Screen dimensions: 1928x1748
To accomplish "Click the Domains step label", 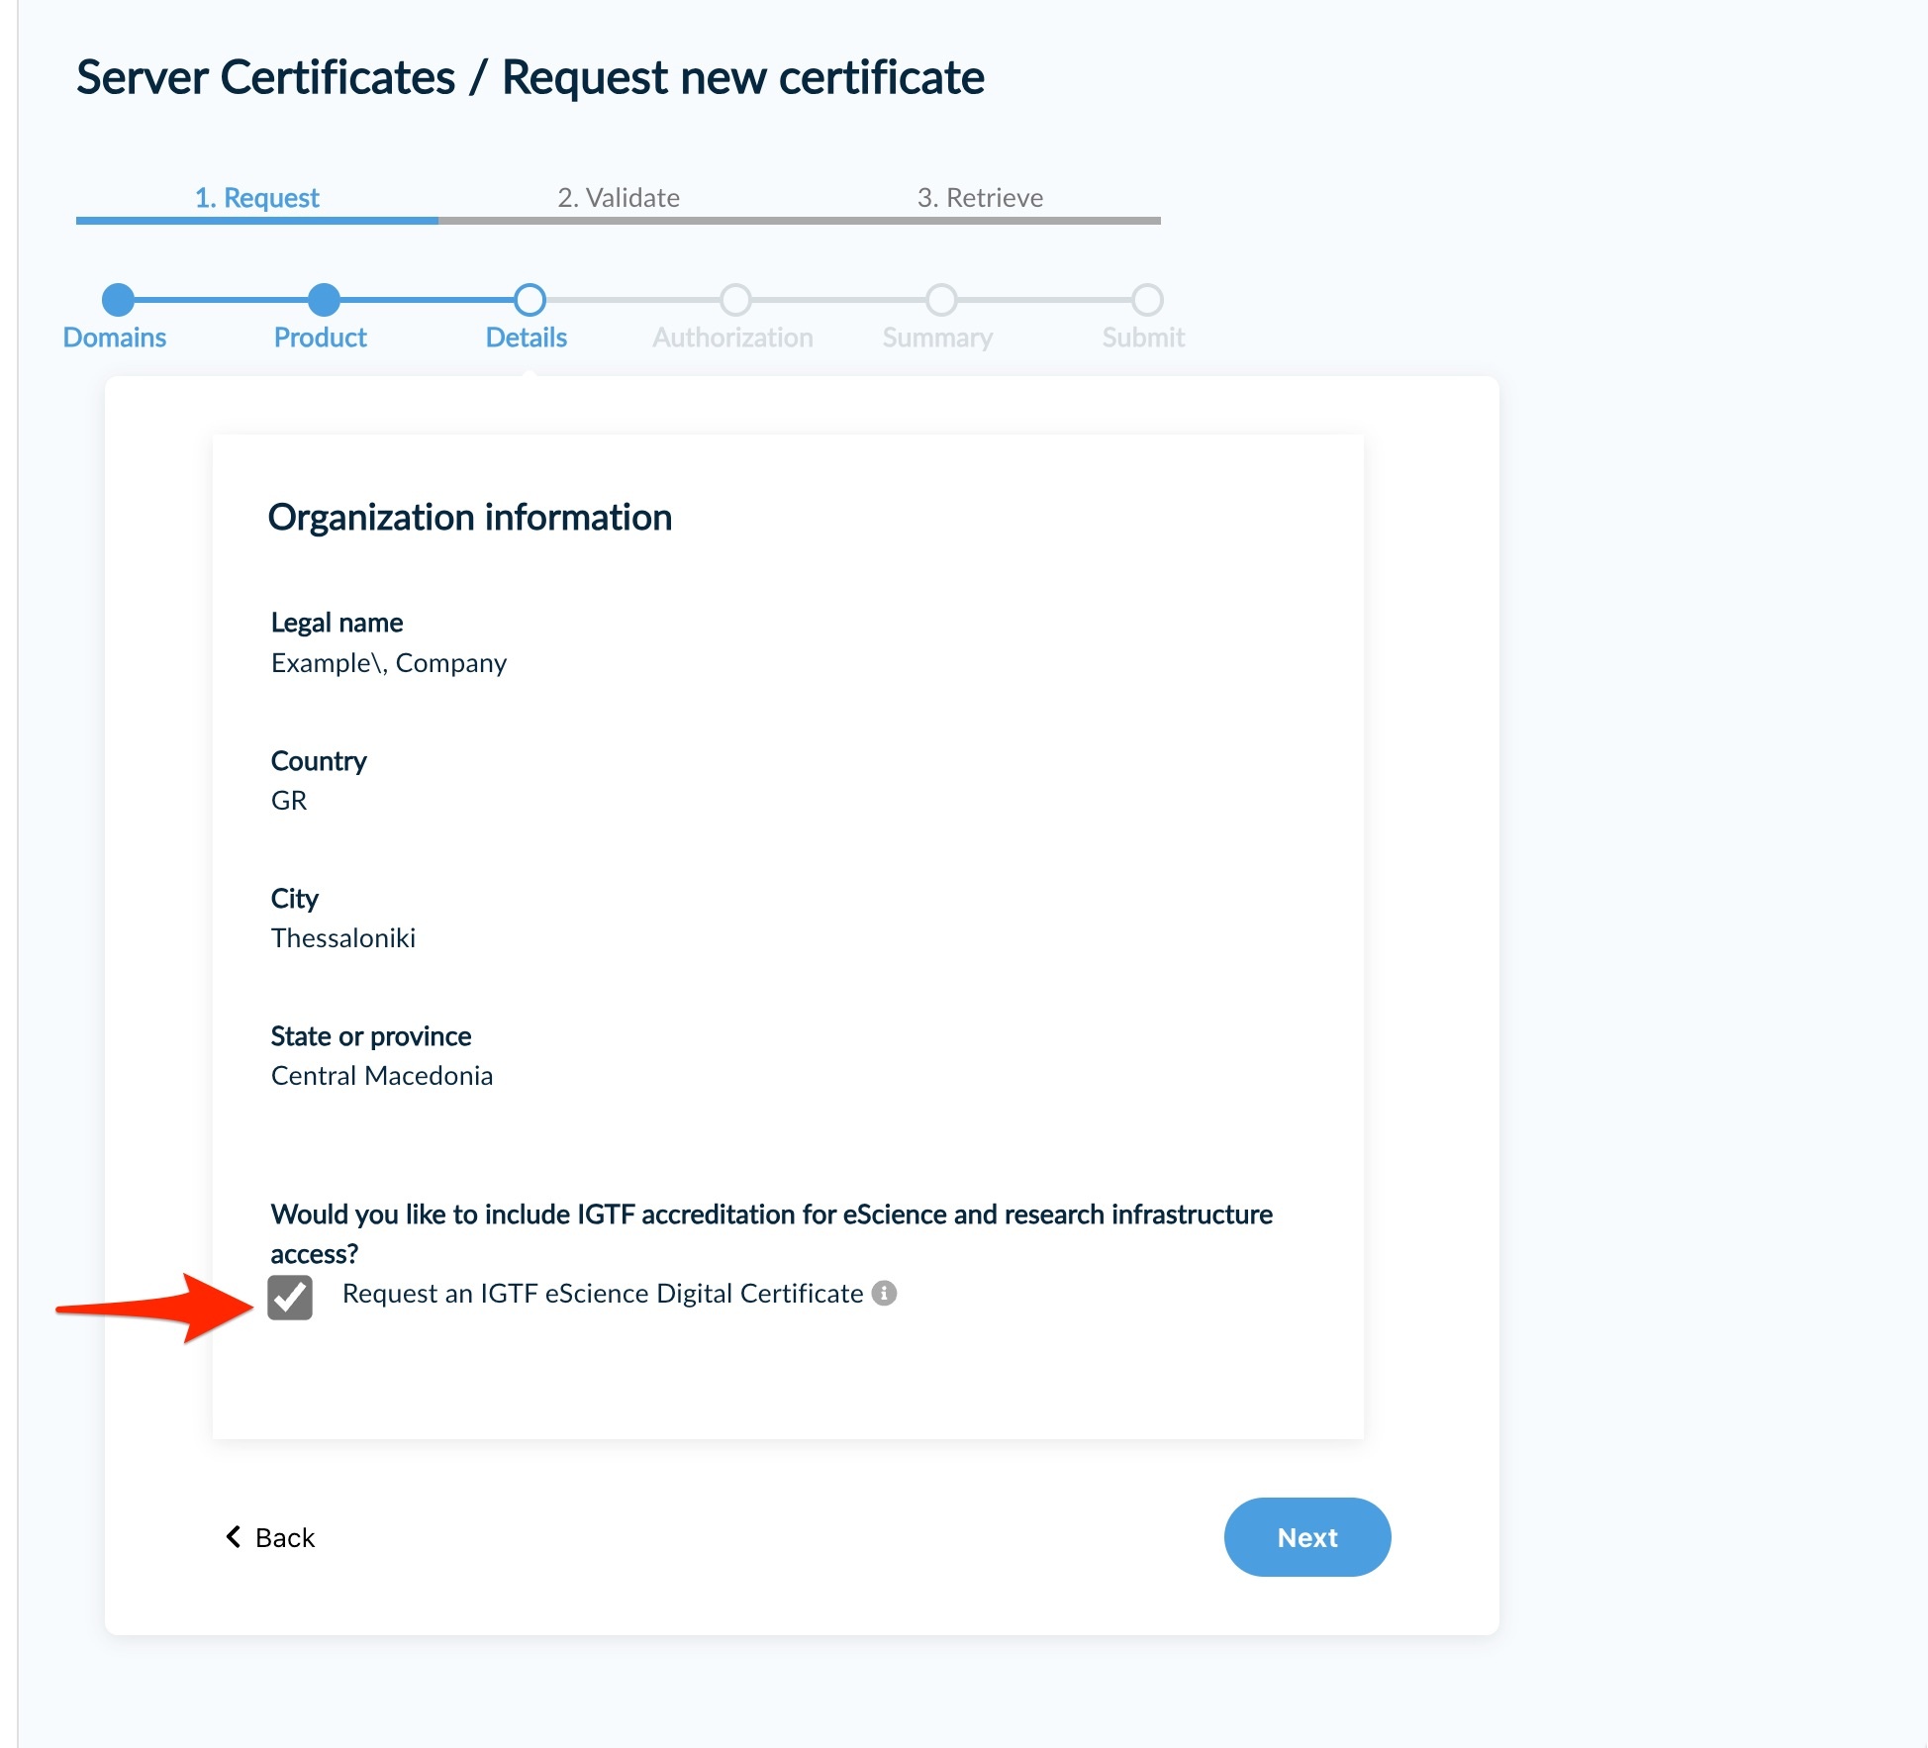I will tap(115, 338).
